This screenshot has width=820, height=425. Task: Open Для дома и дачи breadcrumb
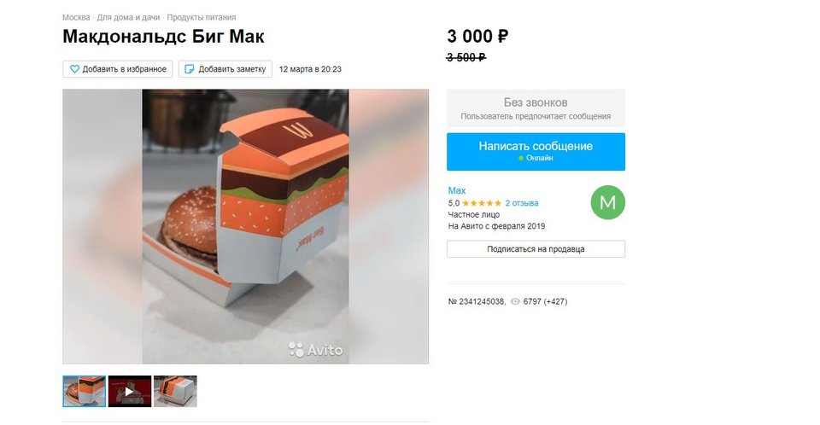click(x=128, y=17)
